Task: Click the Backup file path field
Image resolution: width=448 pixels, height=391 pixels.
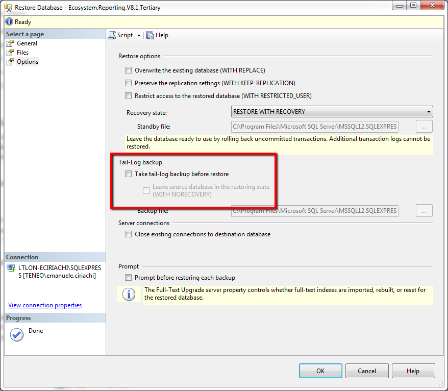Action: [x=315, y=211]
